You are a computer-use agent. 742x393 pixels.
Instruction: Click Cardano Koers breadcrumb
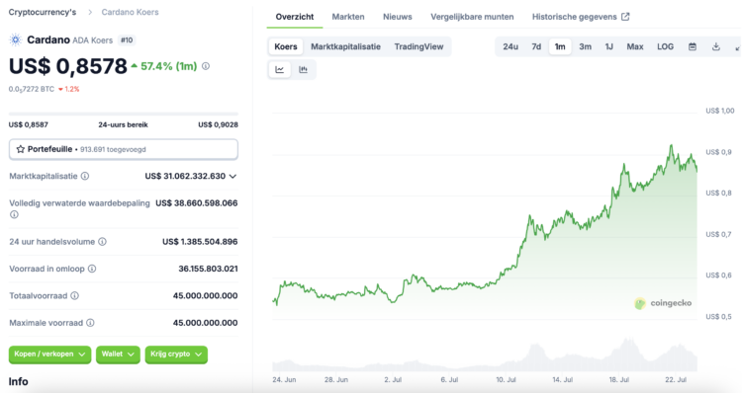coord(131,12)
